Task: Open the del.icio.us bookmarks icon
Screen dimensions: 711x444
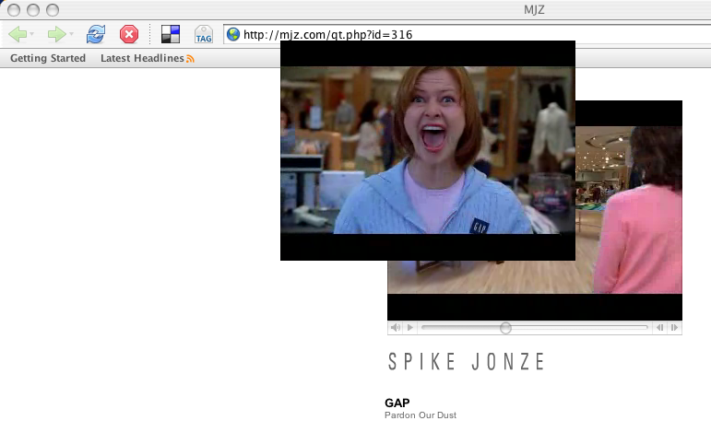Action: (171, 34)
